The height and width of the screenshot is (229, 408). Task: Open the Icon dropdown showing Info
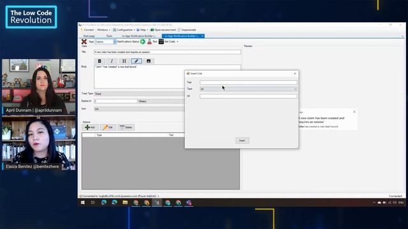pos(139,109)
